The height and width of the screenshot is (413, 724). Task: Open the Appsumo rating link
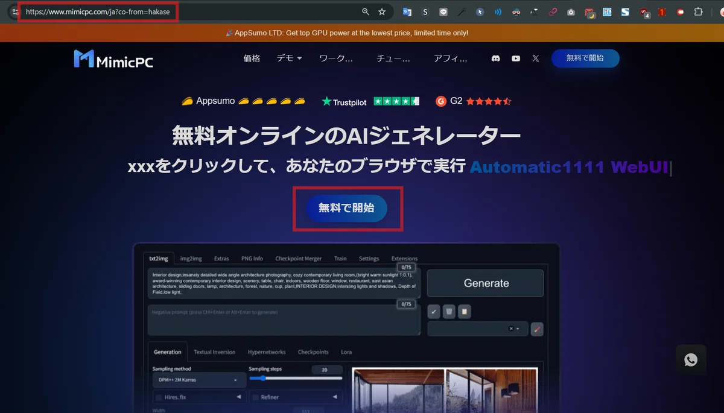[243, 101]
